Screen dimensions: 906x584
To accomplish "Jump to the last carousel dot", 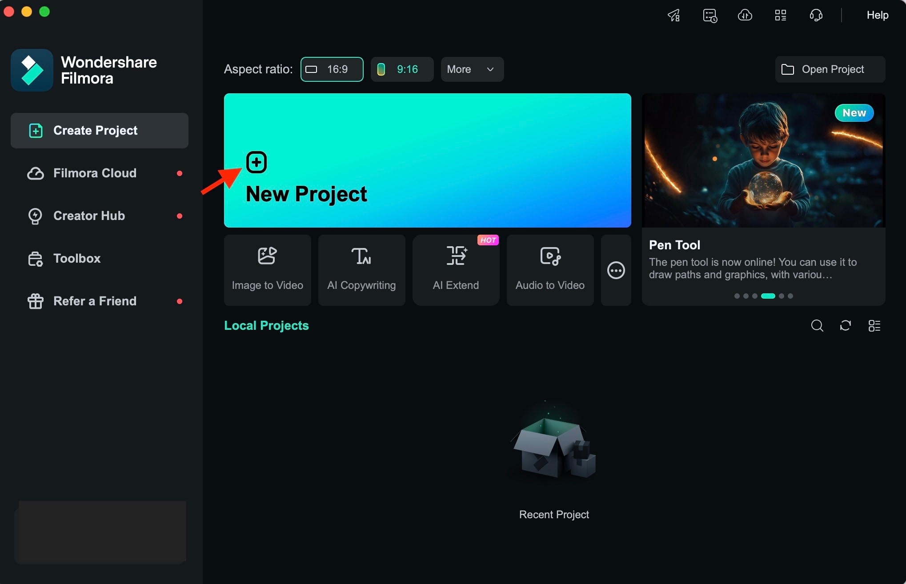I will tap(790, 296).
